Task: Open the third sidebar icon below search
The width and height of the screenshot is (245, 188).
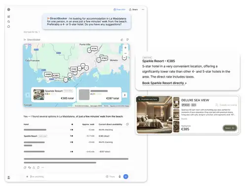Action: pyautogui.click(x=9, y=26)
